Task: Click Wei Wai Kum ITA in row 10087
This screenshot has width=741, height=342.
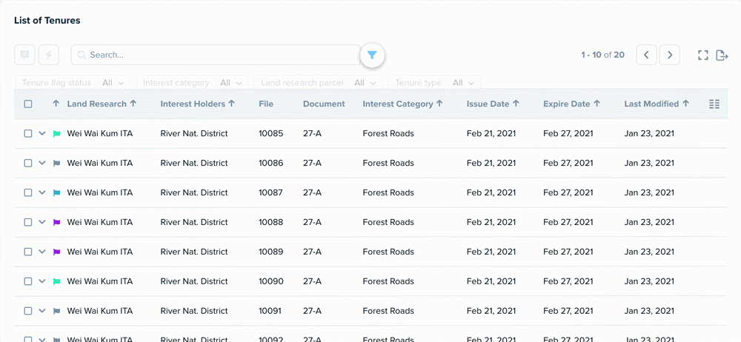Action: coord(100,192)
